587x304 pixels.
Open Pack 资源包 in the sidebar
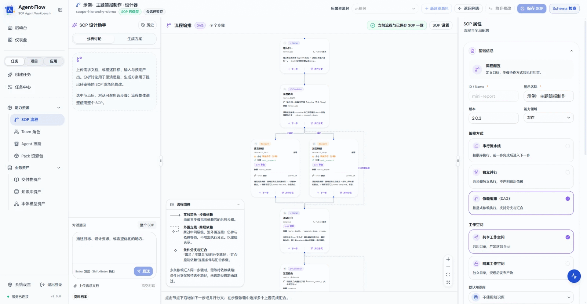pyautogui.click(x=37, y=156)
